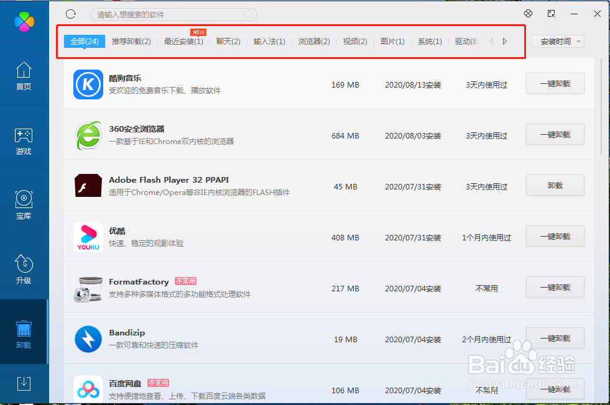Click the refresh icon beside the search box
This screenshot has height=405, width=610.
[x=70, y=14]
